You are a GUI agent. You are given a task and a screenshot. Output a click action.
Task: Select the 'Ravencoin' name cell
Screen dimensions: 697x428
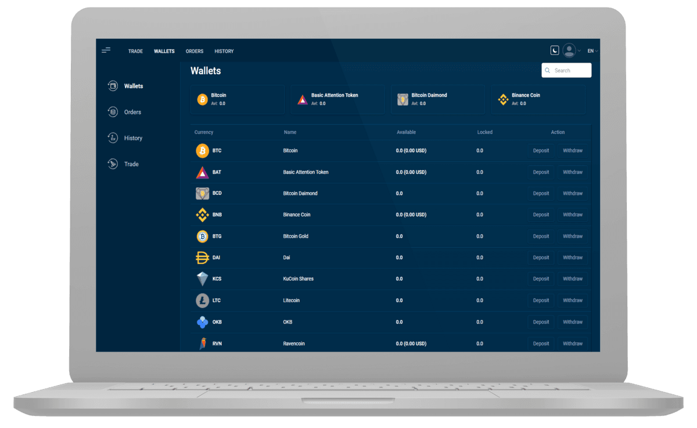pos(294,343)
